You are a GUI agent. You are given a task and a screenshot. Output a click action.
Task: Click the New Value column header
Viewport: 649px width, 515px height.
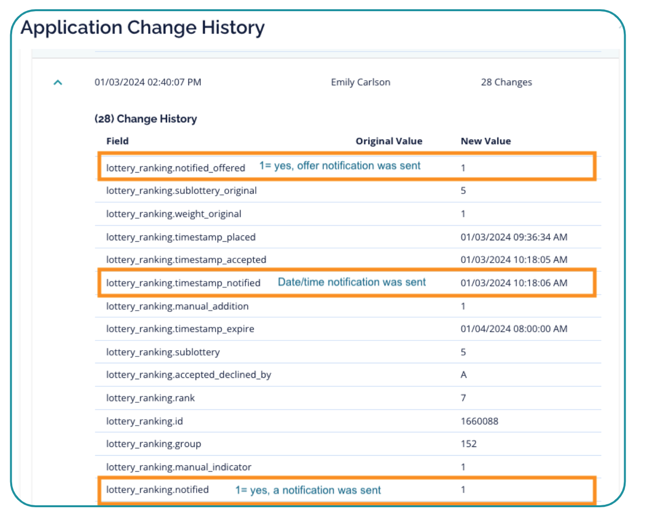[x=485, y=141]
